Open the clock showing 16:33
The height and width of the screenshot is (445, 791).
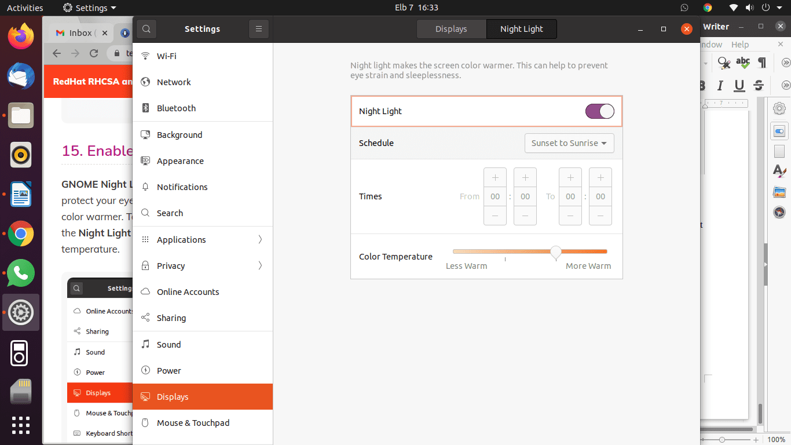tap(416, 8)
